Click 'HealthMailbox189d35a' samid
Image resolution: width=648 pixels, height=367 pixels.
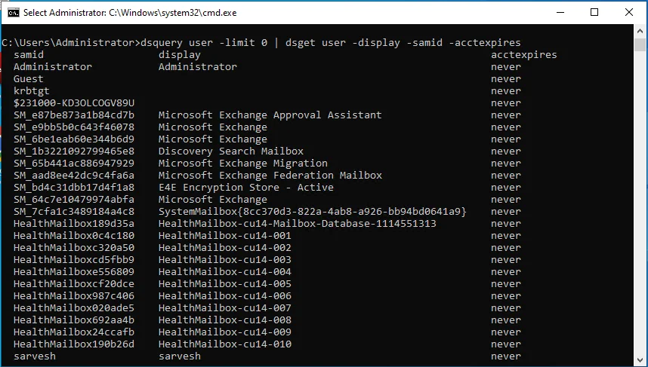[x=74, y=224]
